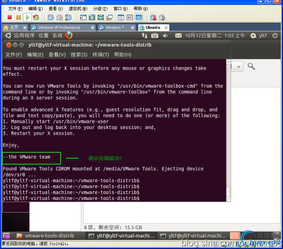Click the appliance view toolbar icon
This screenshot has height=249, width=283.
point(130,17)
